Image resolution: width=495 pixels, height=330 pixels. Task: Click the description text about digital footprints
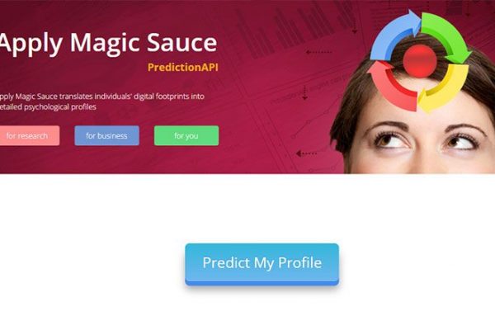[102, 101]
